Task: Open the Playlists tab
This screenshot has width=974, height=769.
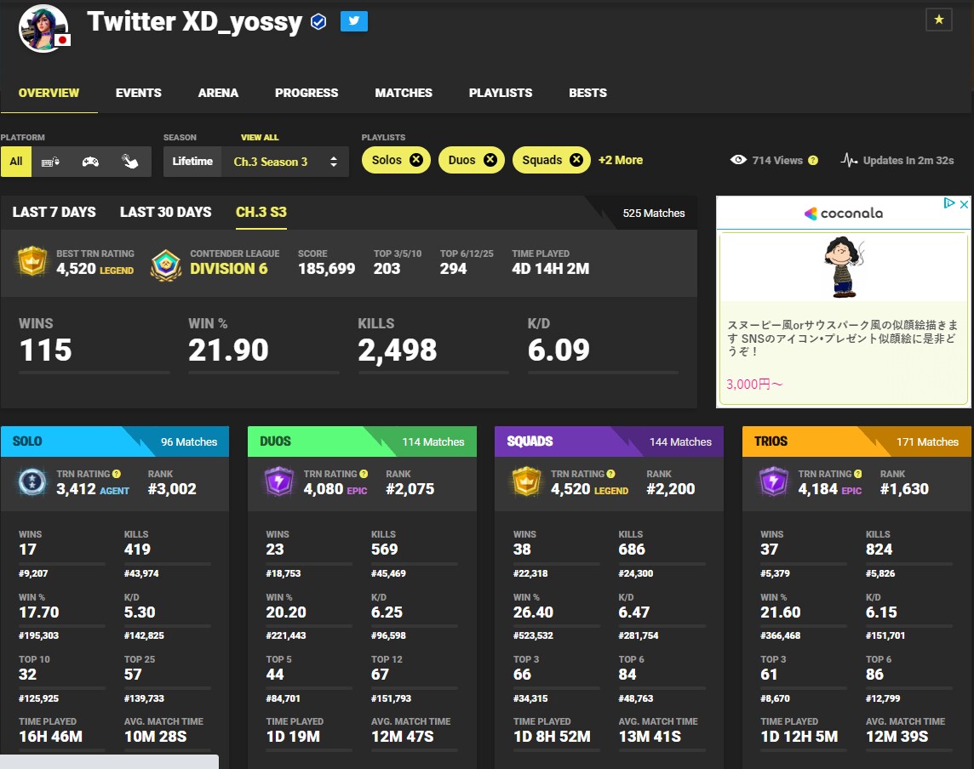Action: [x=501, y=93]
